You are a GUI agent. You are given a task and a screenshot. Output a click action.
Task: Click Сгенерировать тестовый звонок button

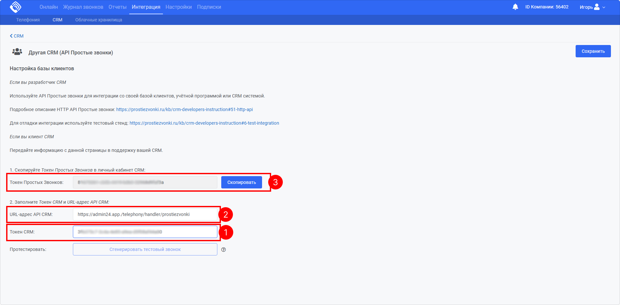145,249
